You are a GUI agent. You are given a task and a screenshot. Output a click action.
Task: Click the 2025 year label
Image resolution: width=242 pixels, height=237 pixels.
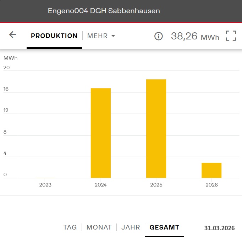pyautogui.click(x=156, y=185)
